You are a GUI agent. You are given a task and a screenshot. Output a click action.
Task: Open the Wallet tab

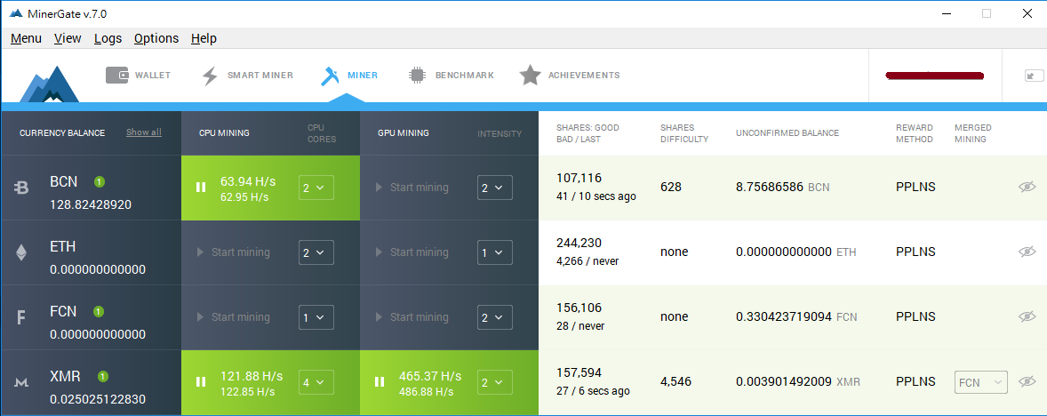point(139,76)
